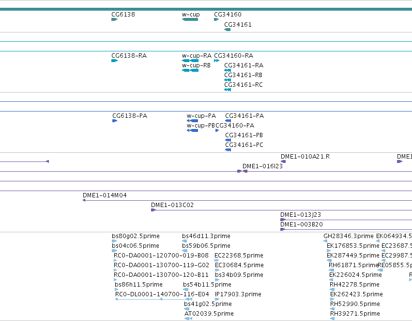This screenshot has width=412, height=321.
Task: Click the DME1-013J23 clone label
Action: click(301, 215)
